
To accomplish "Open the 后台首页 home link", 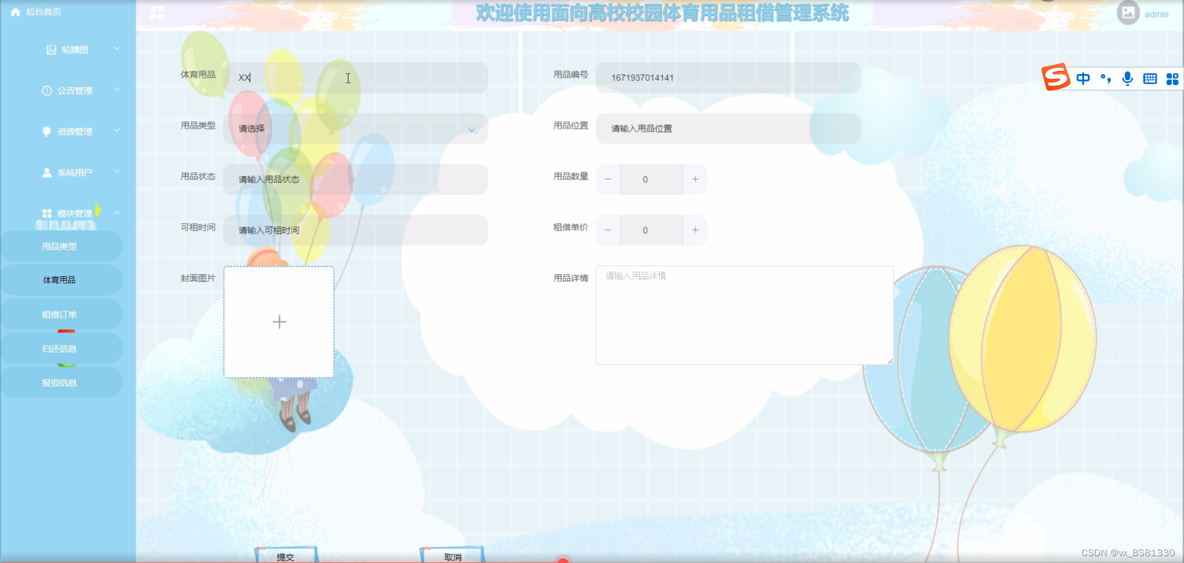I will pos(36,12).
